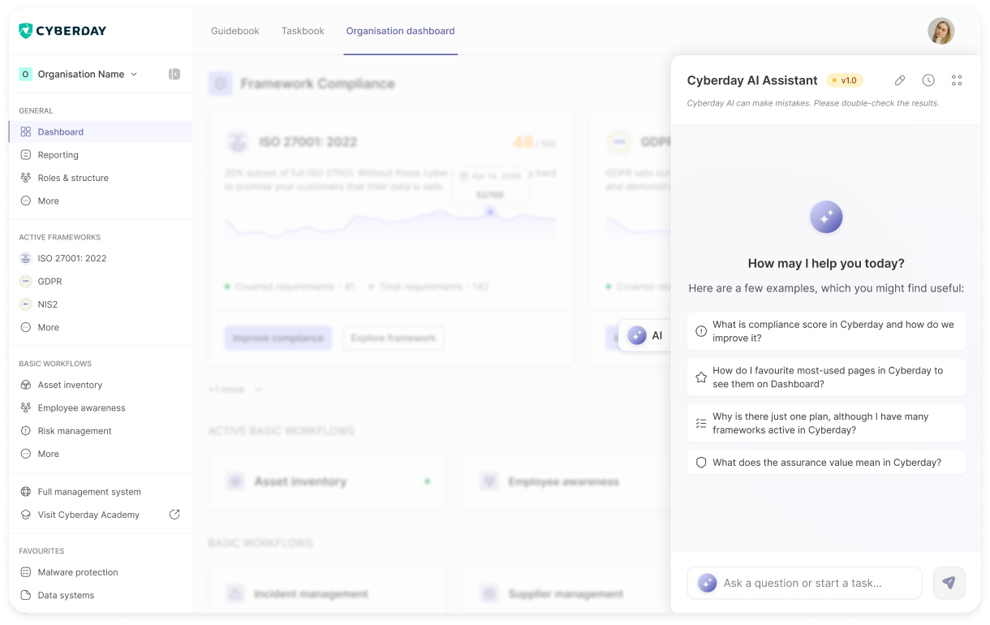Click the GDPR badge icon in sidebar
Image resolution: width=990 pixels, height=625 pixels.
tap(26, 281)
